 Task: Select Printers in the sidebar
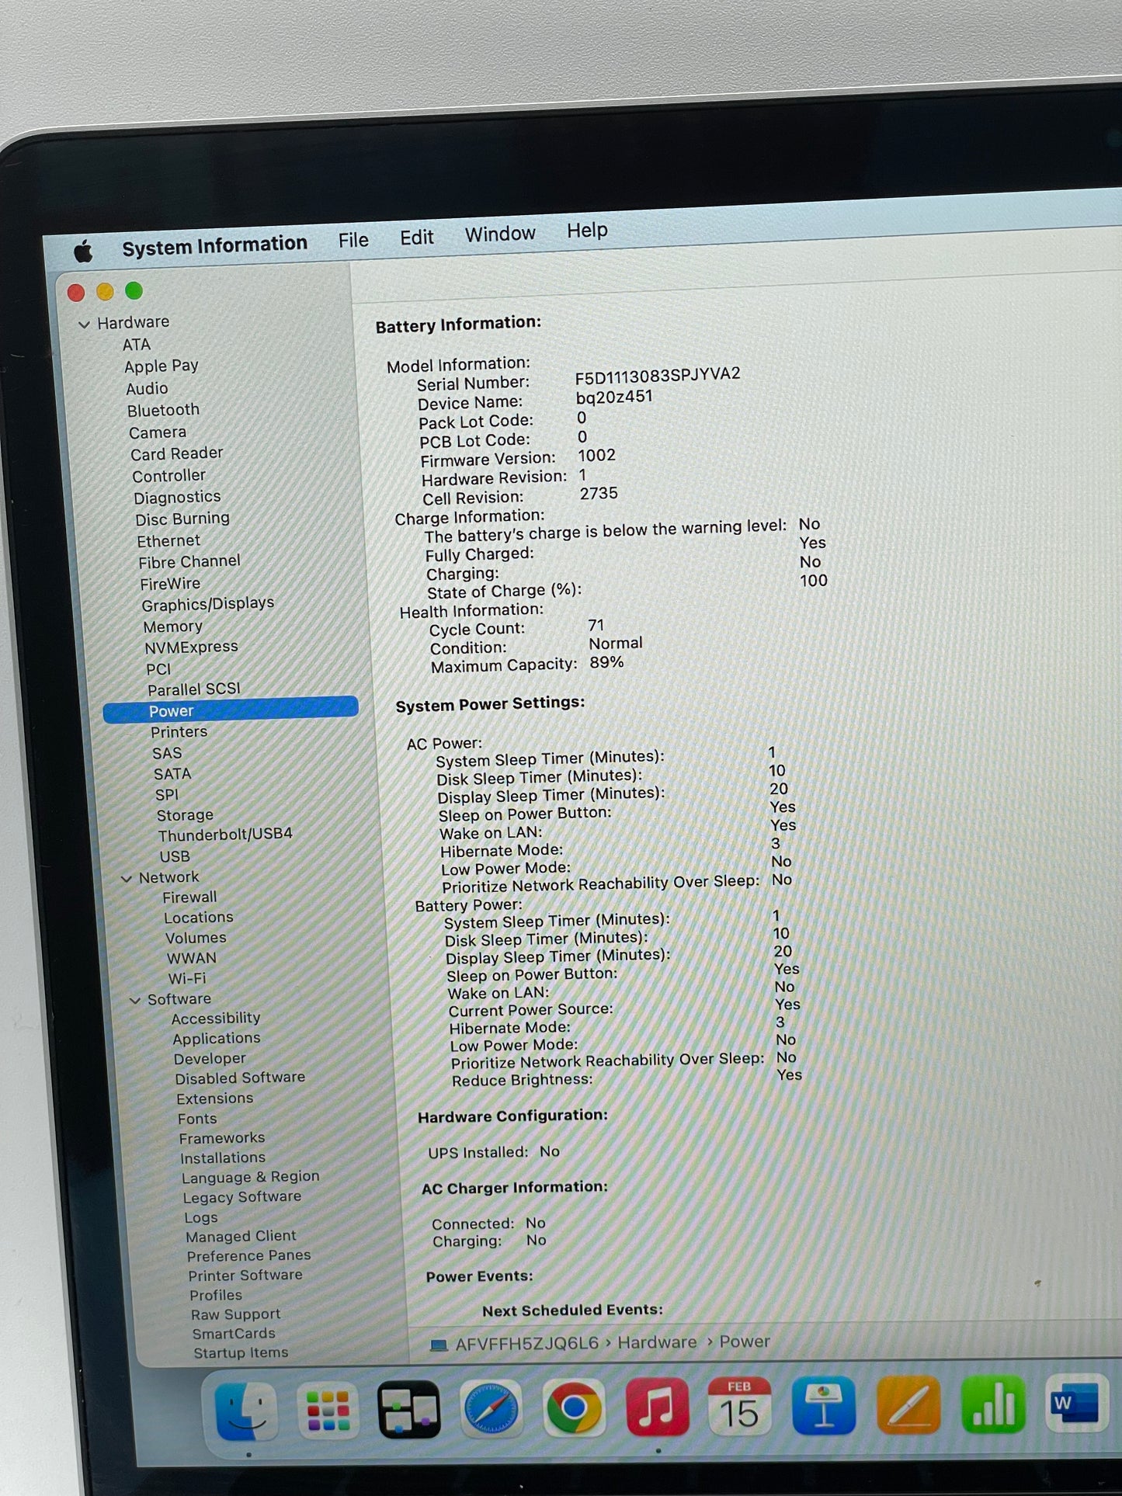click(179, 732)
